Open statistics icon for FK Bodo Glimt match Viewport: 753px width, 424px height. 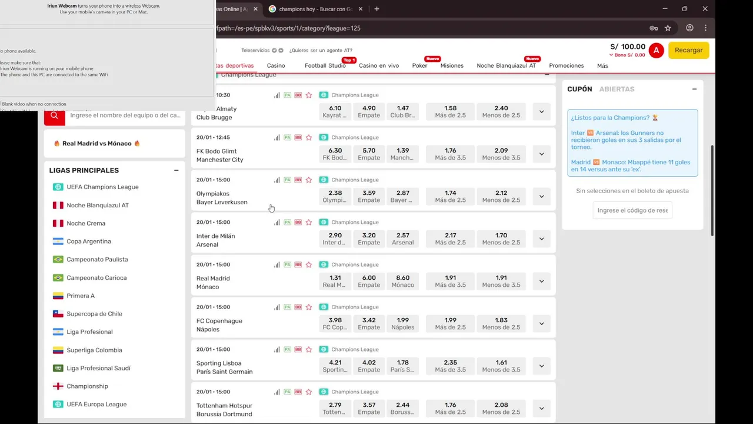click(x=276, y=138)
